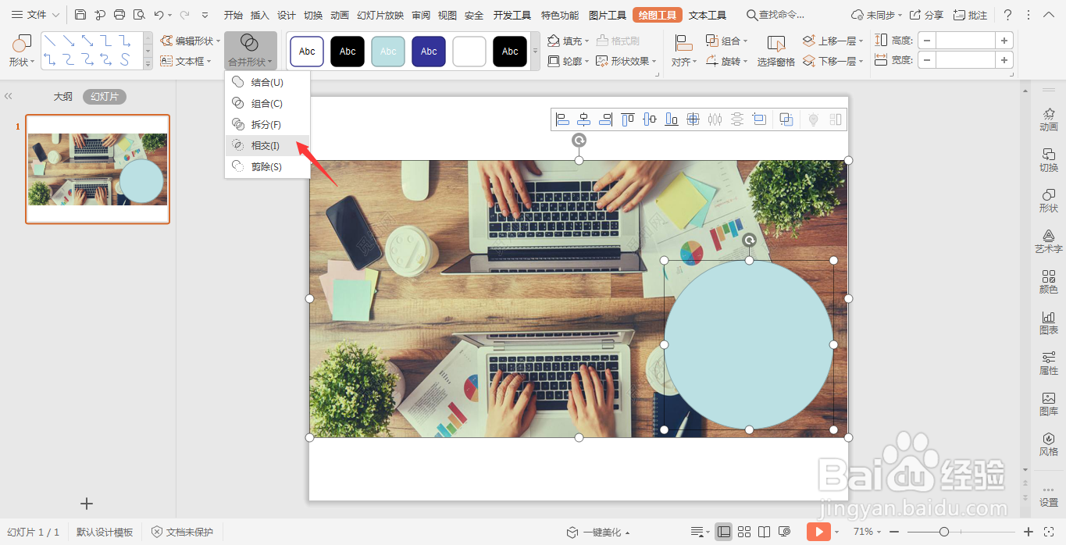This screenshot has height=545, width=1066.
Task: Click the Save icon in quick toolbar
Action: pos(80,15)
